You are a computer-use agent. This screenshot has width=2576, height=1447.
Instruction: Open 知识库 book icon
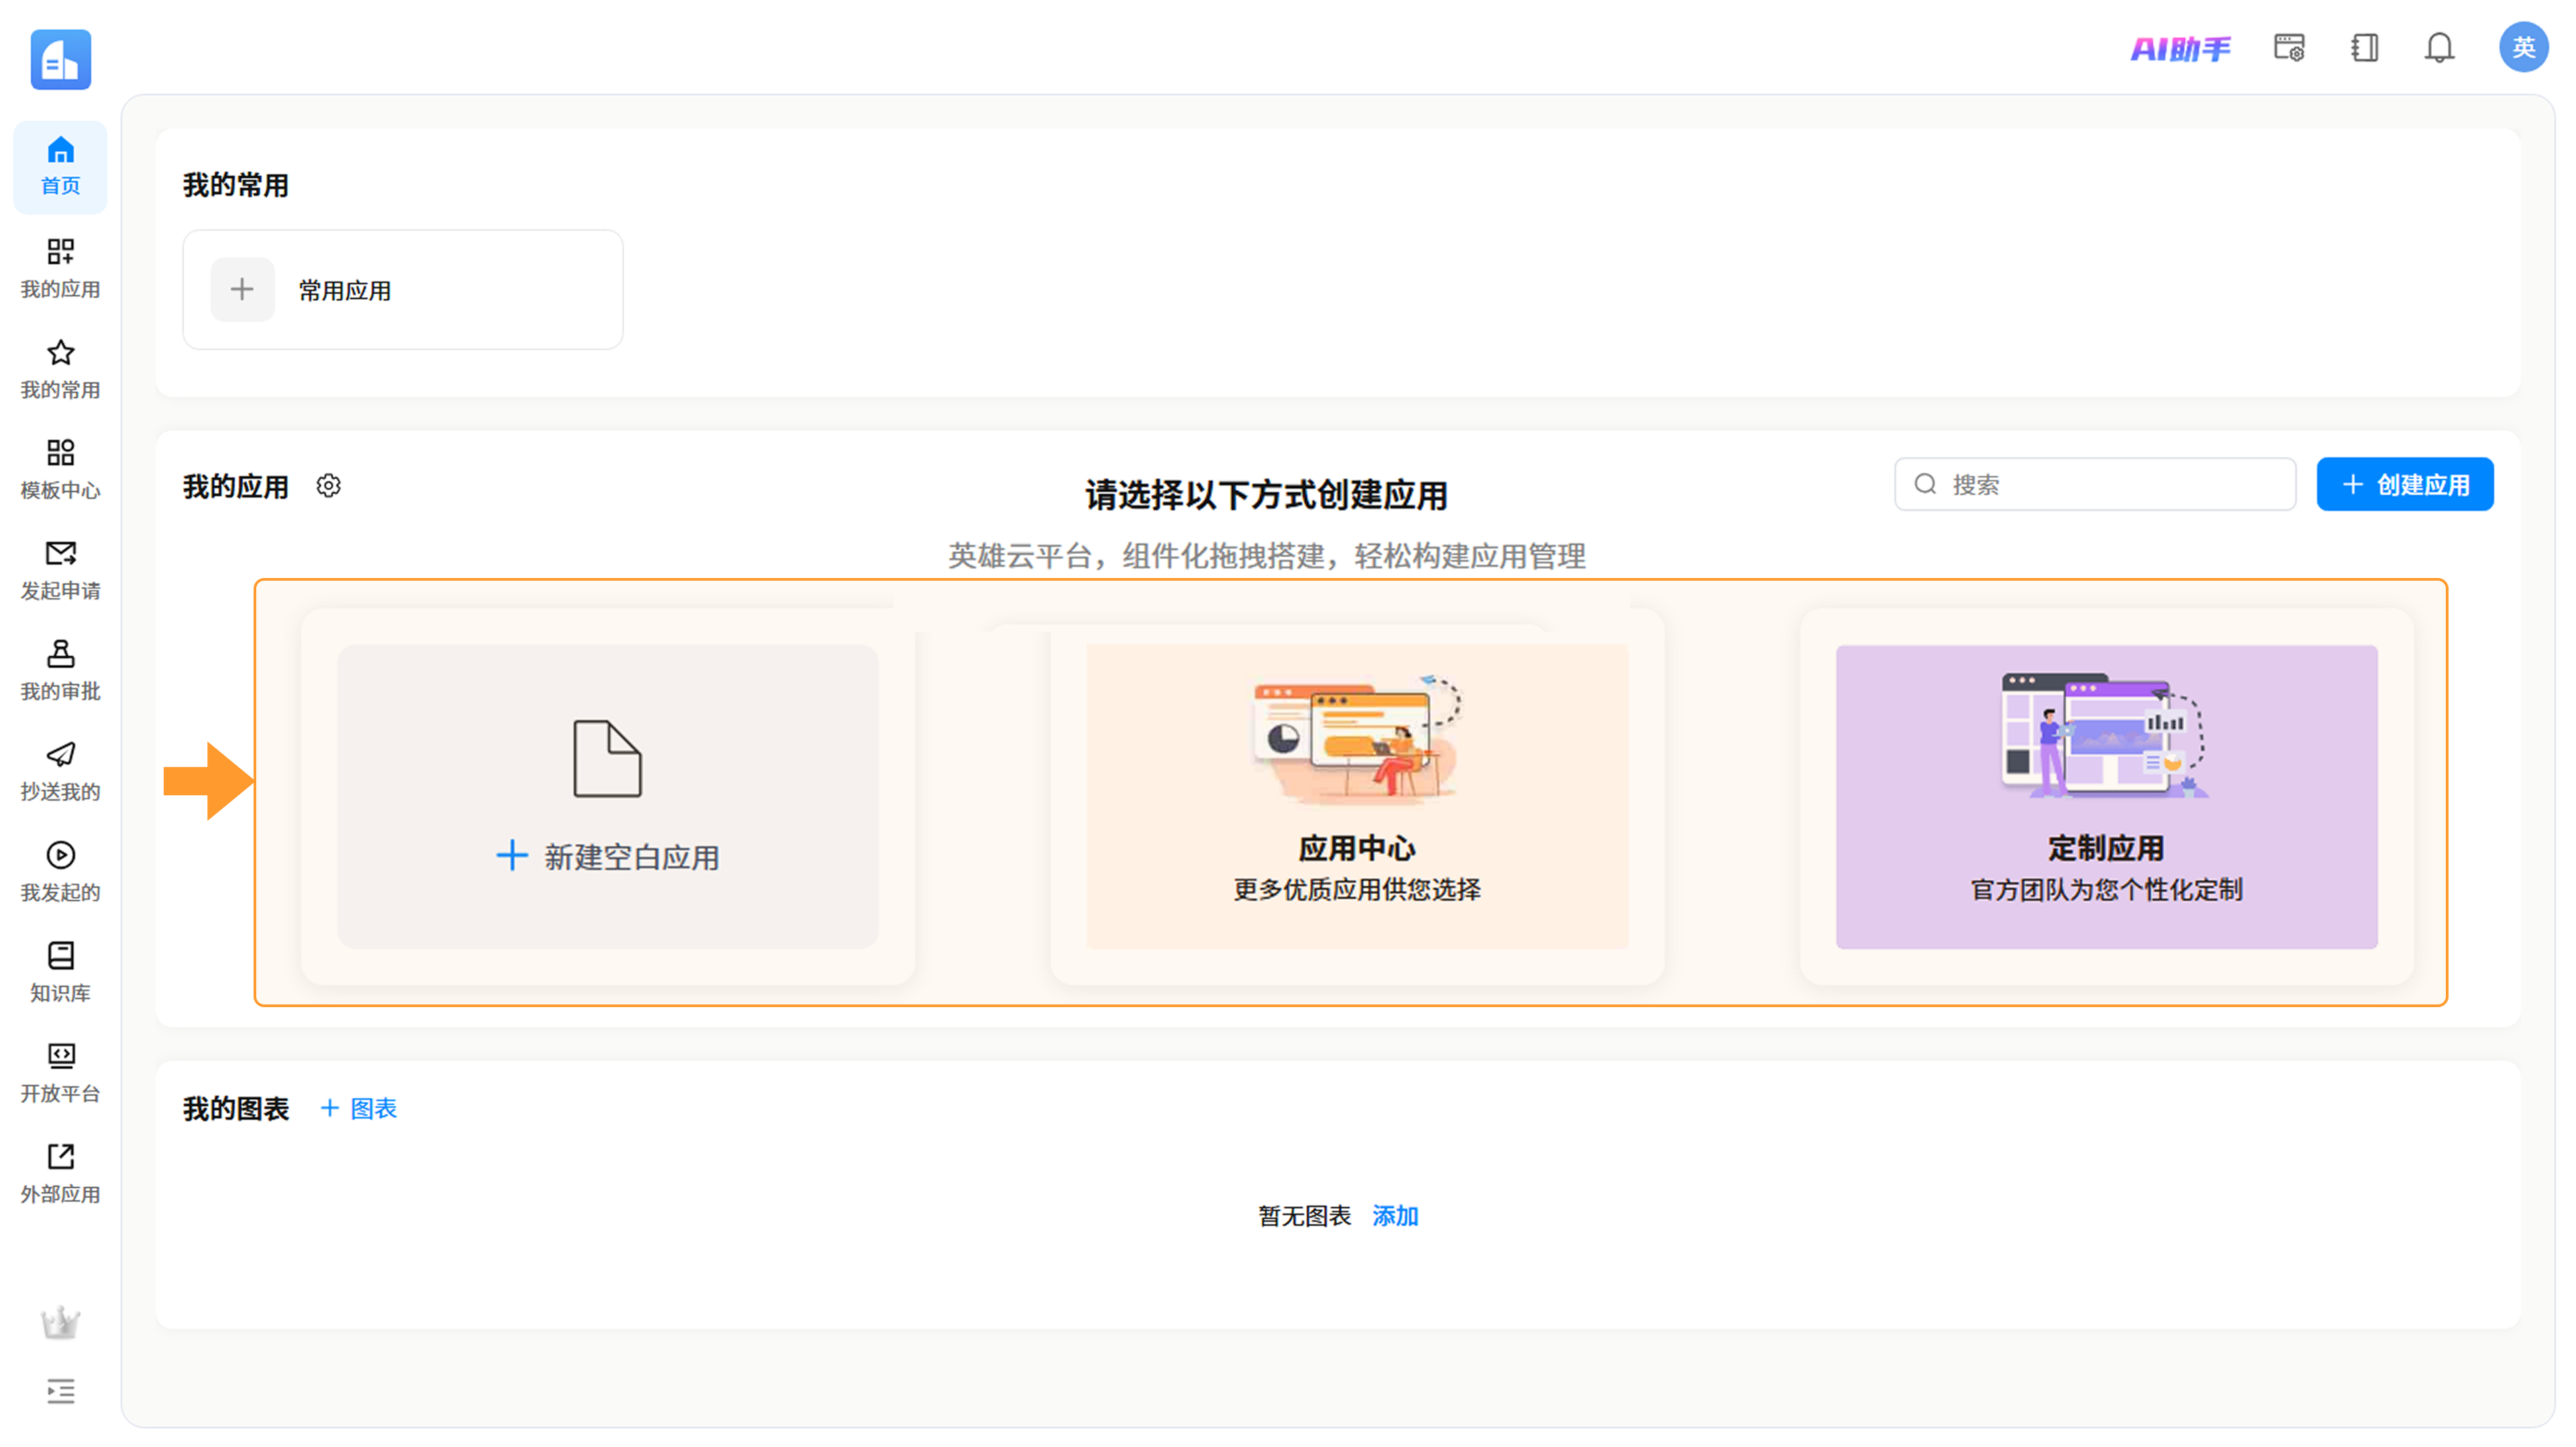click(x=60, y=956)
